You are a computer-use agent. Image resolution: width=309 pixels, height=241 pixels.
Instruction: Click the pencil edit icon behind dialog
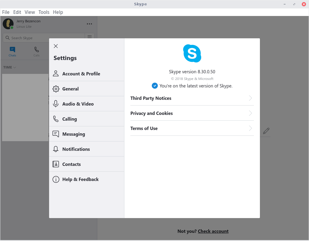[266, 131]
